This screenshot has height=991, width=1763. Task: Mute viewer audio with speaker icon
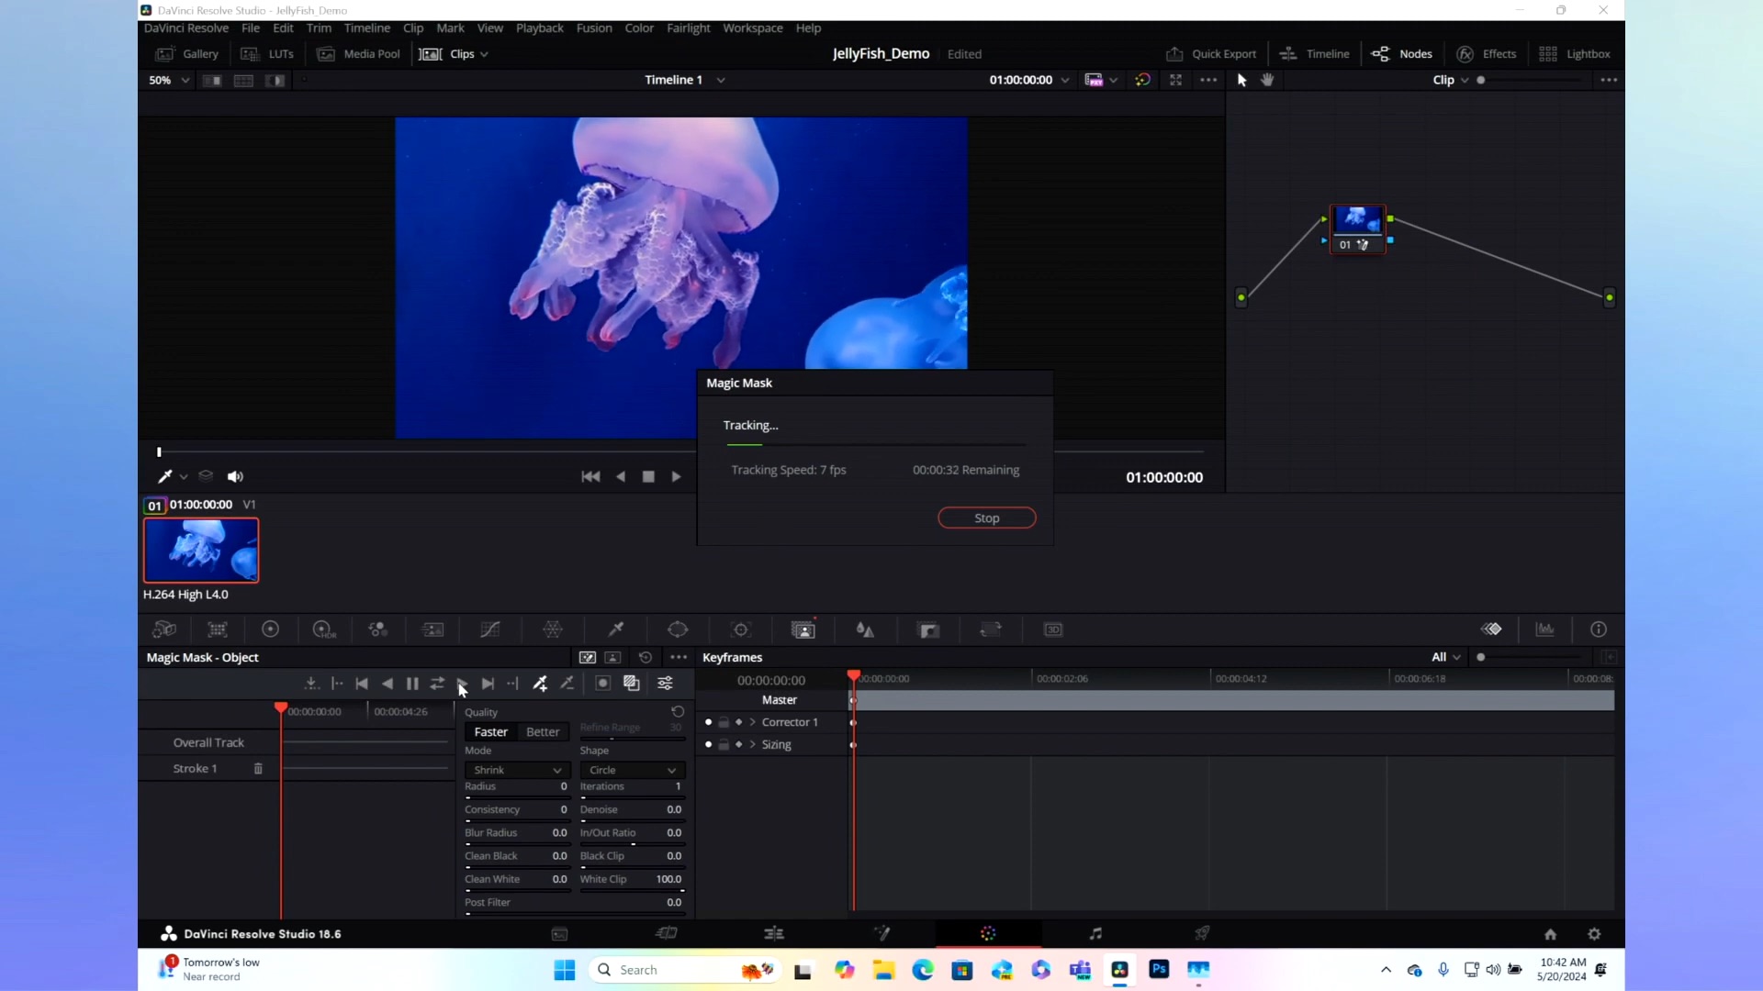[235, 477]
